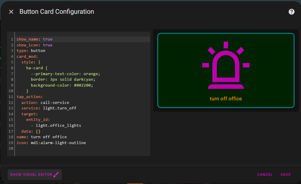The image size is (301, 184).
Task: Click the pencil icon on Show Visual Editor
Action: click(x=56, y=175)
